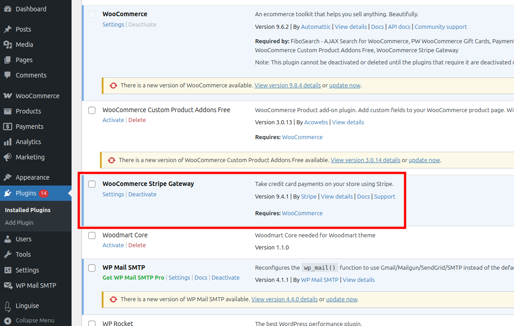Click the Appearance paintbrush icon

click(8, 177)
